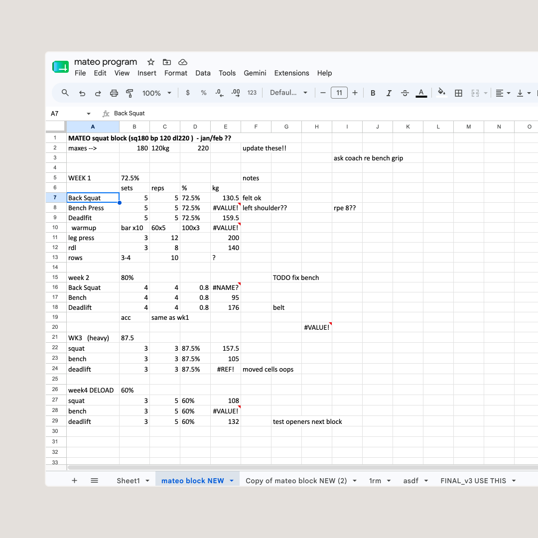Format as currency
The image size is (538, 538).
pyautogui.click(x=188, y=93)
